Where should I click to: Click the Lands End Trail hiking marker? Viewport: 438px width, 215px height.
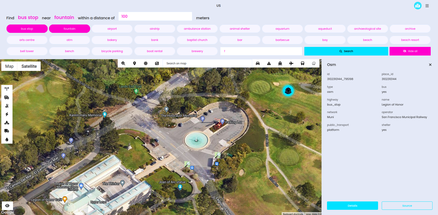[136, 91]
